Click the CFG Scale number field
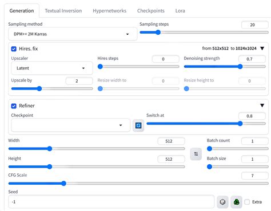Screen dimensions: 271x211 [255, 176]
